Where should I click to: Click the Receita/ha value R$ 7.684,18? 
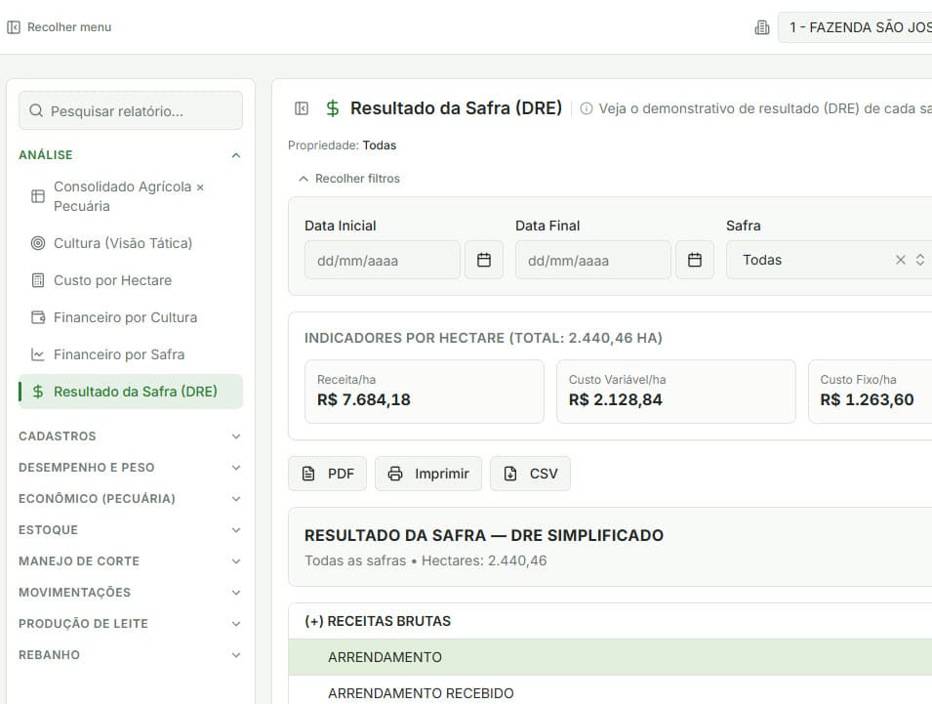click(x=364, y=399)
